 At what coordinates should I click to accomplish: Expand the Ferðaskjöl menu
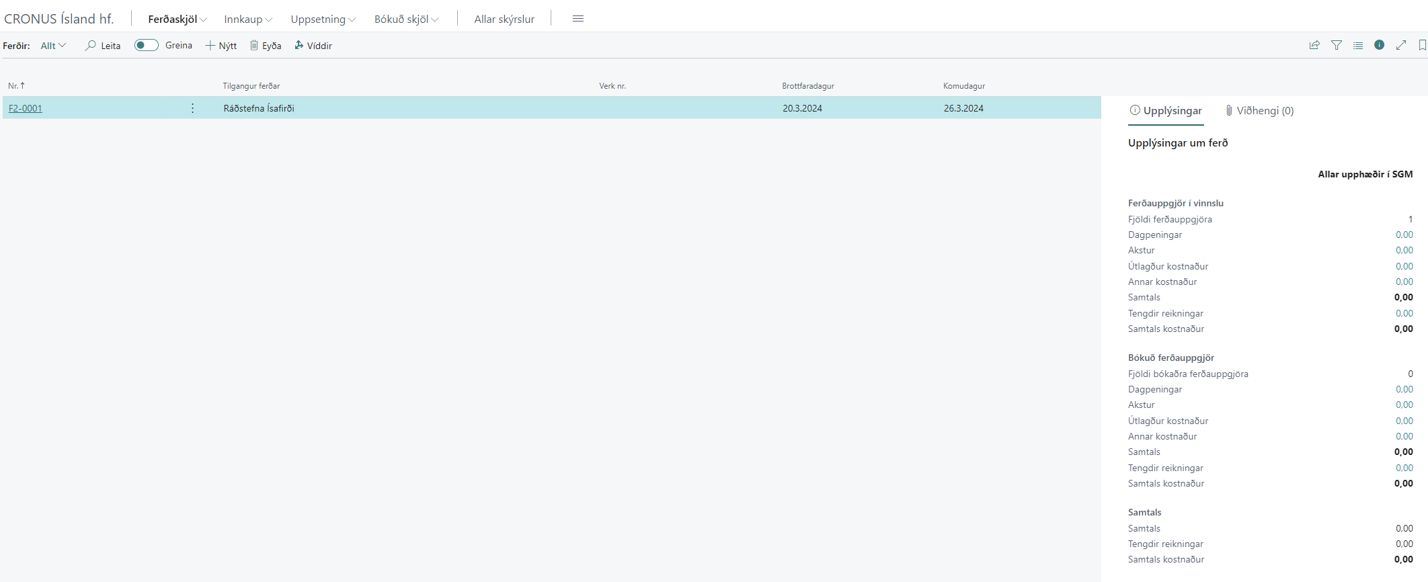[x=177, y=19]
